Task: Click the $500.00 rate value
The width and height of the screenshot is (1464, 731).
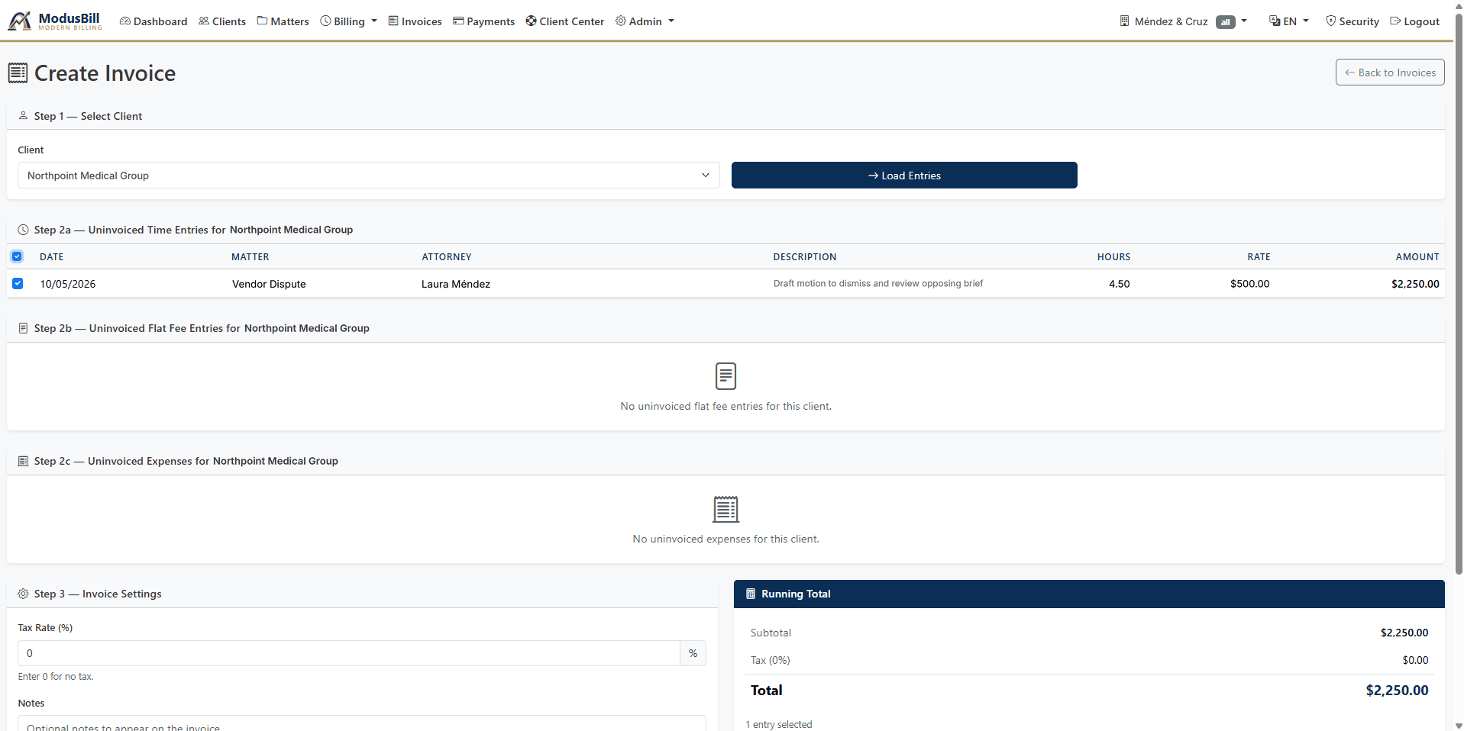Action: (1249, 284)
